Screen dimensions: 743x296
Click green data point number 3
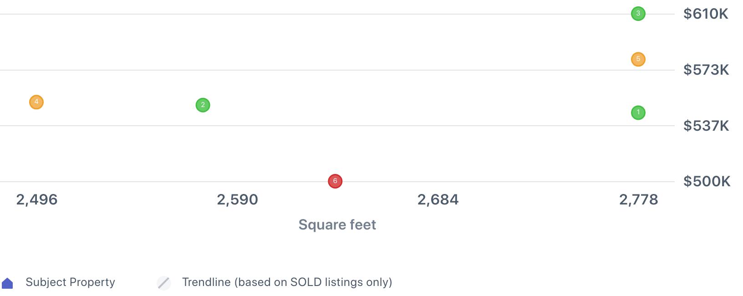coord(638,14)
